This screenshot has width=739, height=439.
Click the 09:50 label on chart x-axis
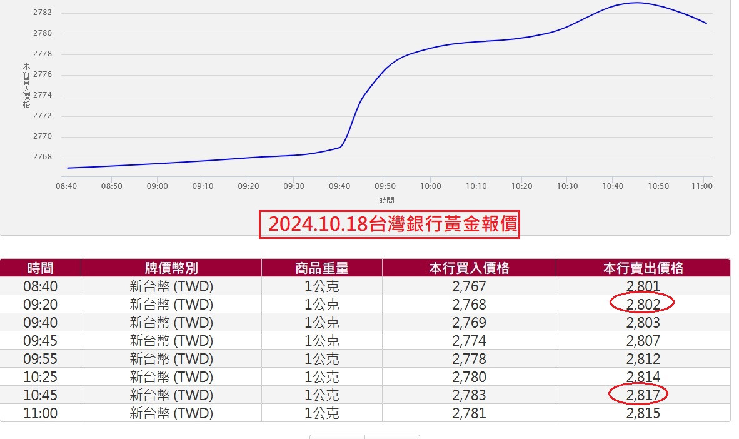coord(385,186)
